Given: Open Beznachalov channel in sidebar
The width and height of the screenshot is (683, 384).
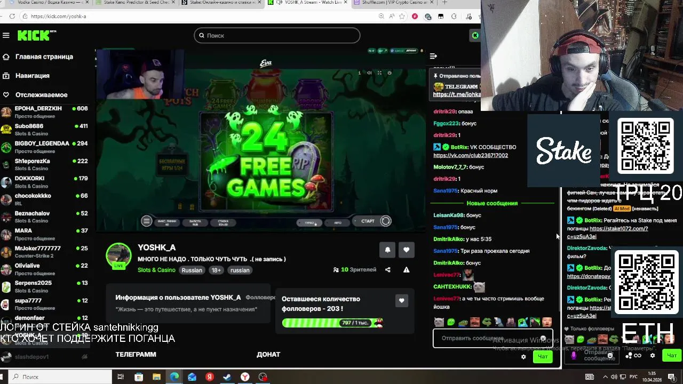Looking at the screenshot, I should (x=45, y=217).
